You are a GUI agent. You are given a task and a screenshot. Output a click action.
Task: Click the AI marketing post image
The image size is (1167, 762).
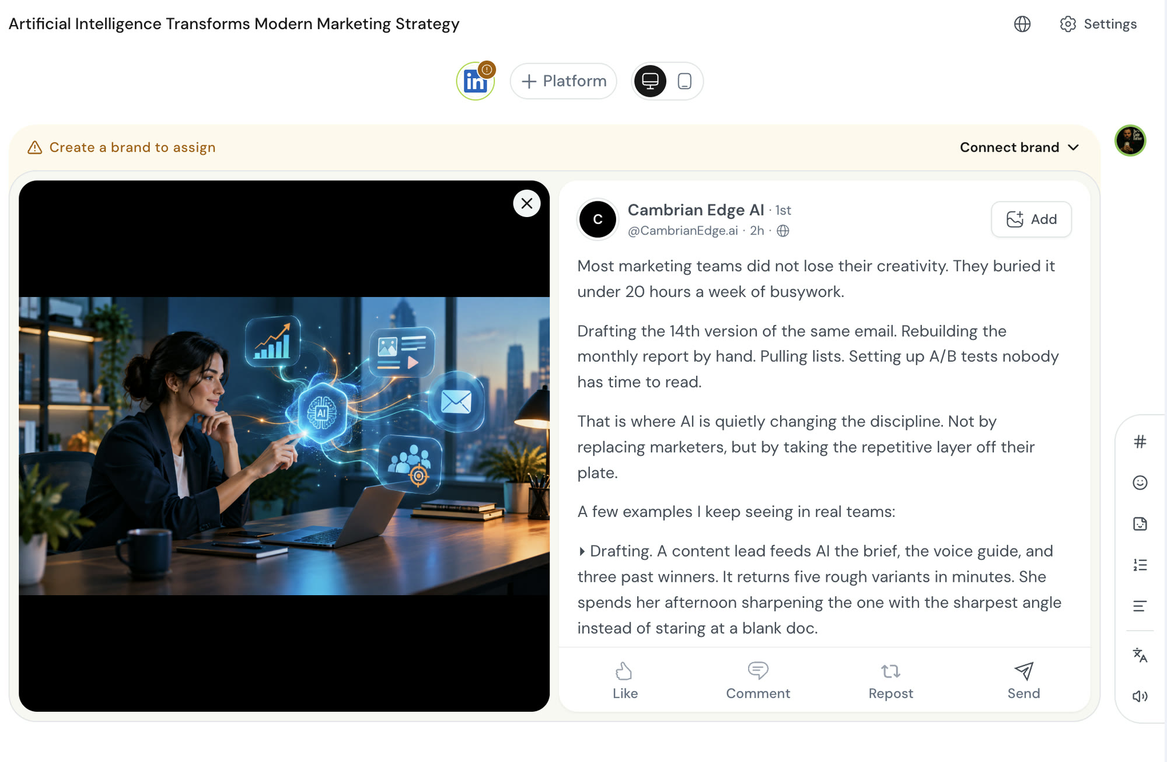(x=284, y=446)
